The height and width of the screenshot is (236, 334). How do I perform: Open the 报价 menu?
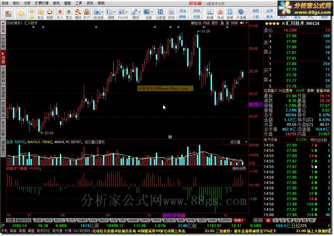point(16,3)
